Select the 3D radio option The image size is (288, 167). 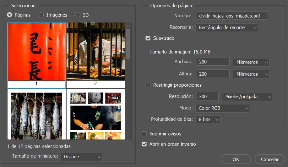(x=78, y=15)
